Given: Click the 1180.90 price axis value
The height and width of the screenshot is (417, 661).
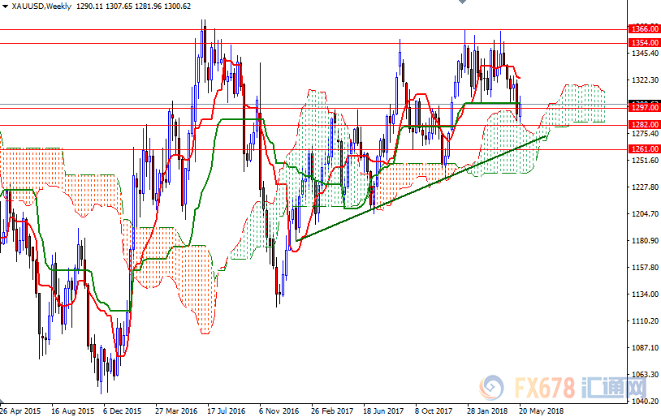Looking at the screenshot, I should 643,241.
